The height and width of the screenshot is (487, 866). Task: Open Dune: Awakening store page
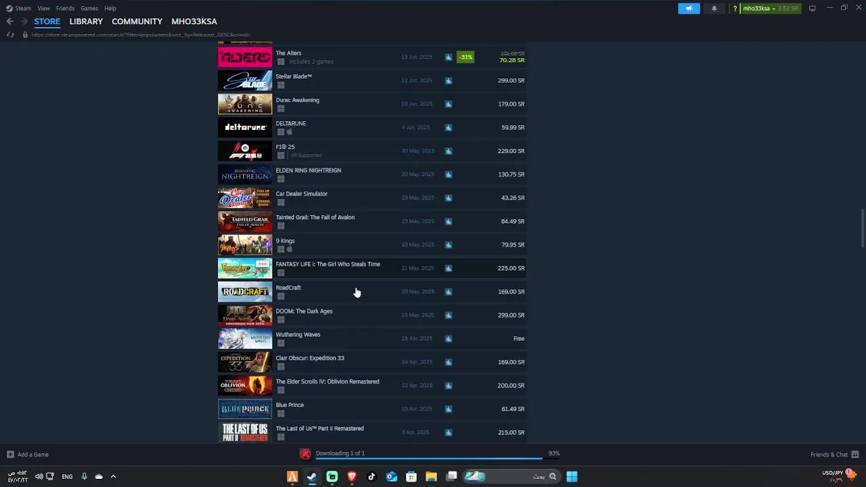(372, 103)
